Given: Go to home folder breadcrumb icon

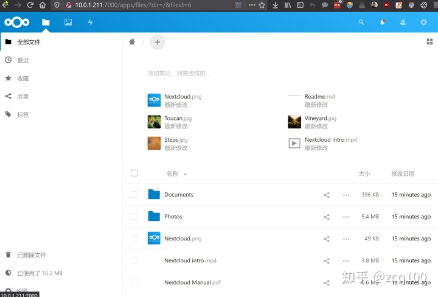Looking at the screenshot, I should click(132, 42).
